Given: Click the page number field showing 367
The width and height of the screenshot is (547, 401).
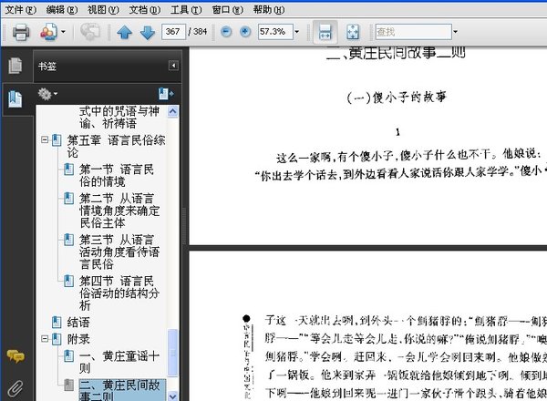Looking at the screenshot, I should pyautogui.click(x=173, y=32).
